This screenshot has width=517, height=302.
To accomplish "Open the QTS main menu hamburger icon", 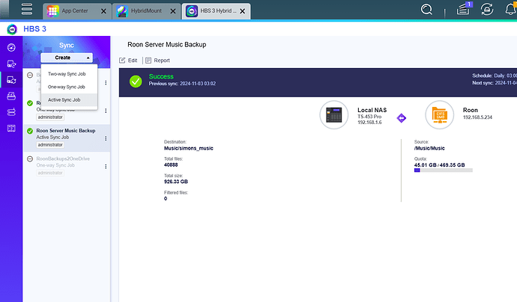I will [27, 9].
